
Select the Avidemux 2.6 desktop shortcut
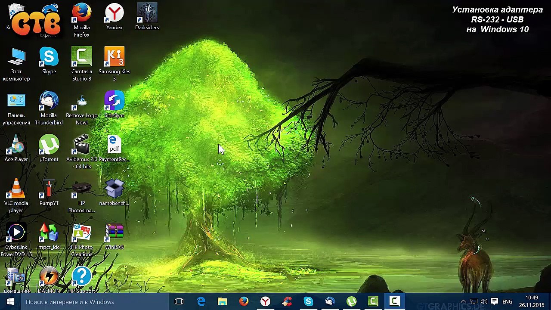pyautogui.click(x=81, y=152)
